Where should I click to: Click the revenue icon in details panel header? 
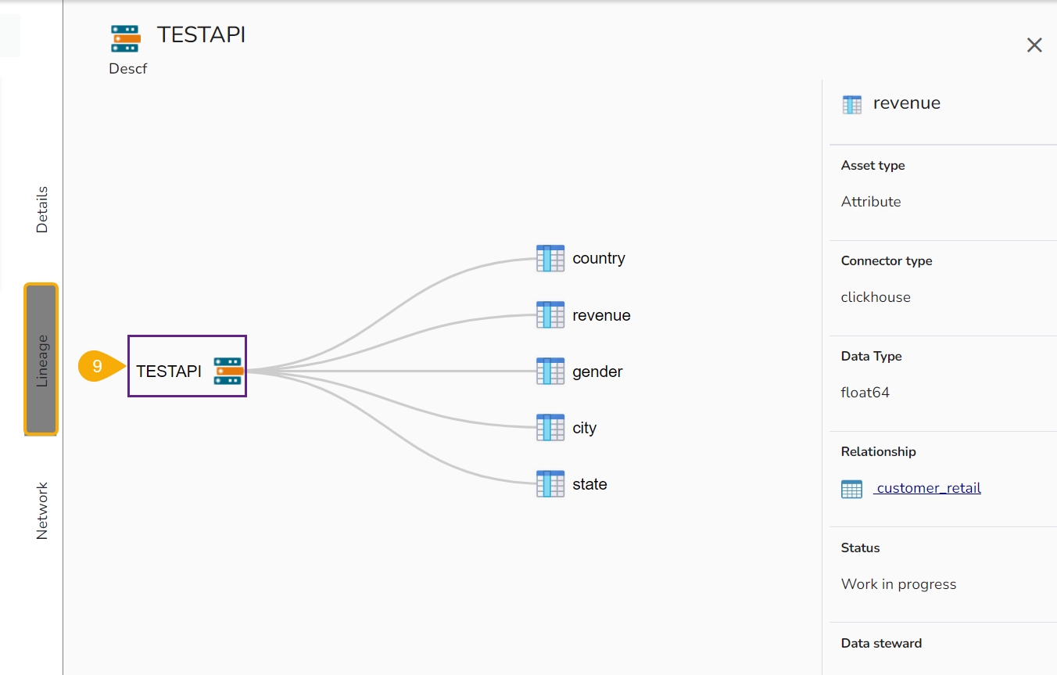point(852,104)
